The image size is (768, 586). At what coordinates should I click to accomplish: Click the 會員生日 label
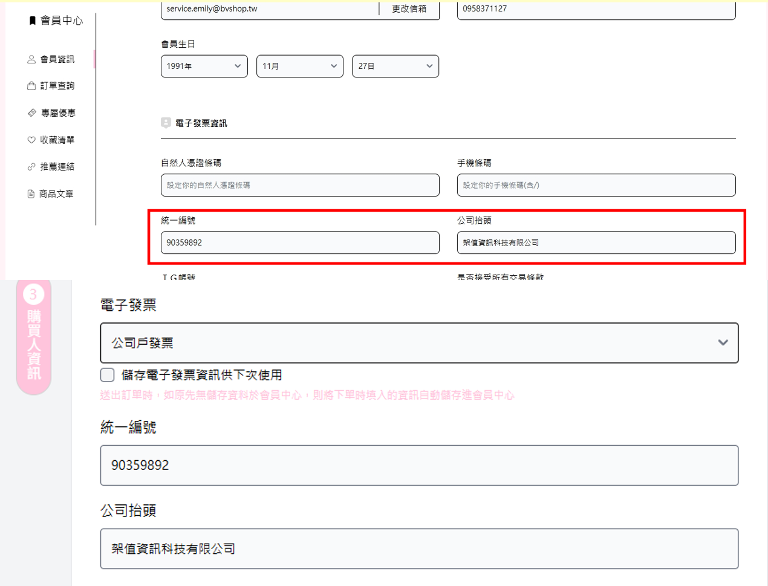point(178,44)
